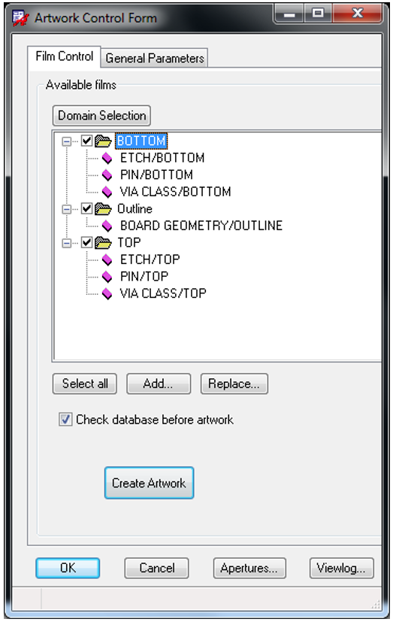
Task: Toggle Check database before artwork
Action: pyautogui.click(x=65, y=419)
